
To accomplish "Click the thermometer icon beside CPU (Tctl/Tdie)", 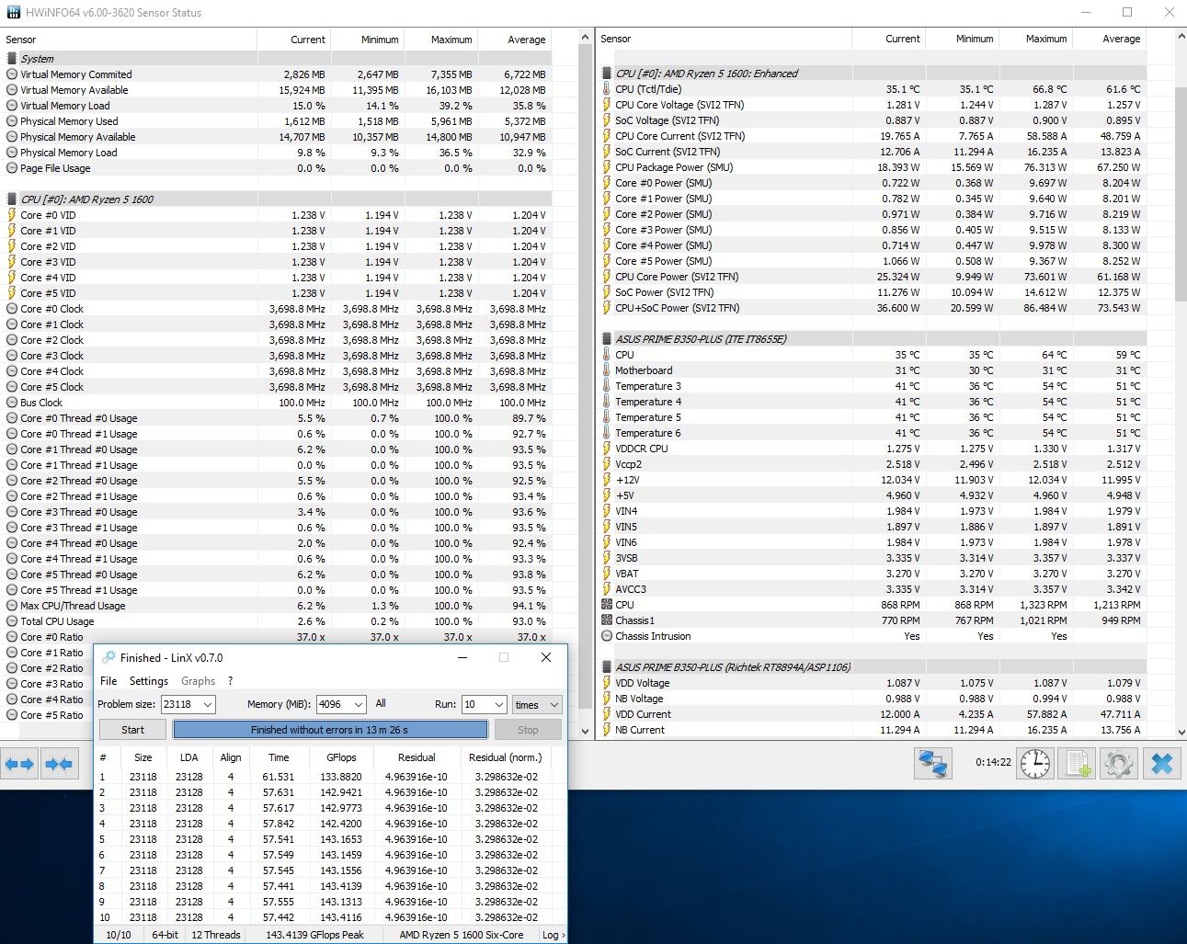I will (x=607, y=89).
